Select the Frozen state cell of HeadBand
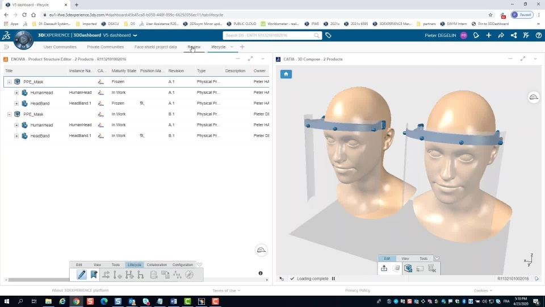The width and height of the screenshot is (545, 307). (118, 103)
